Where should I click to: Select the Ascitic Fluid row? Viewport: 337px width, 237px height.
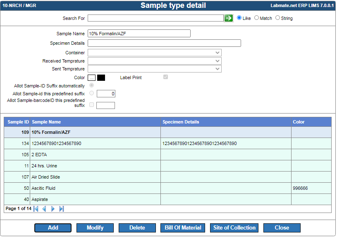(167, 189)
